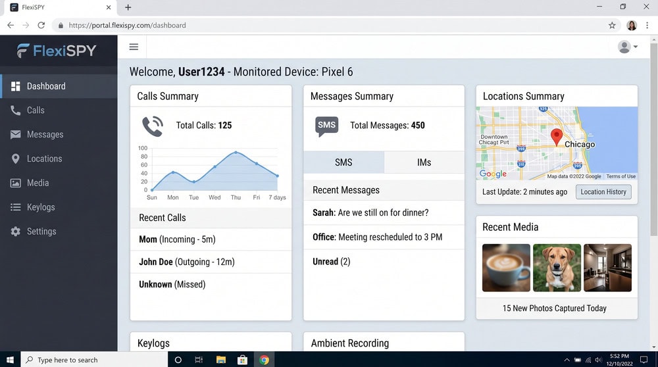Open the Windows Start menu
The image size is (658, 367).
tap(10, 360)
